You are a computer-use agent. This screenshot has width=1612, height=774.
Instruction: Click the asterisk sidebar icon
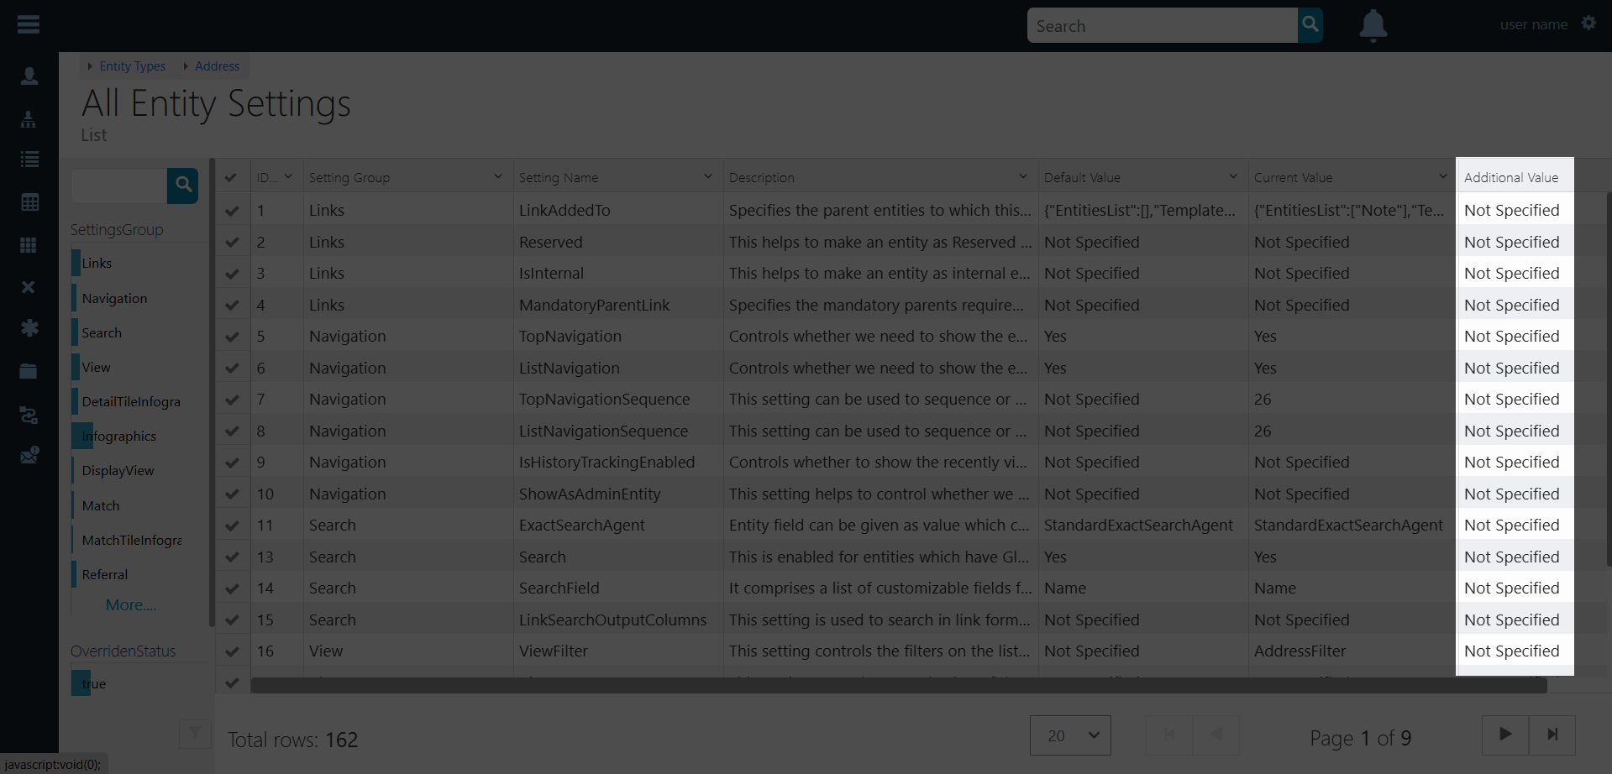(x=29, y=328)
